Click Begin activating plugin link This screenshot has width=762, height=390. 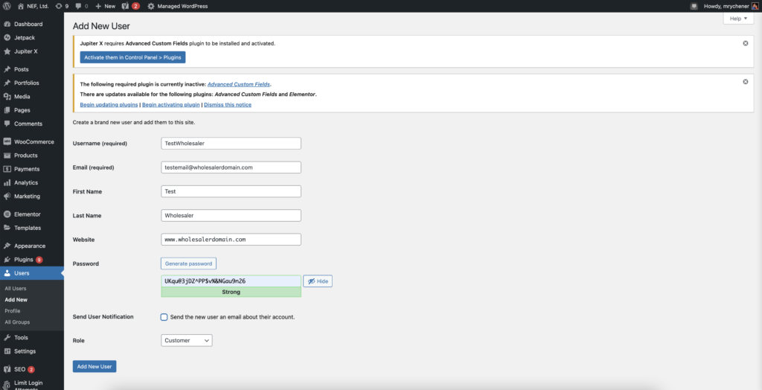click(171, 104)
